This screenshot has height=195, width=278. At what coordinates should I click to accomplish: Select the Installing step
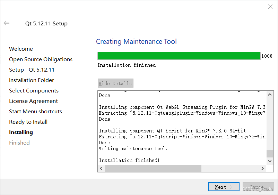[x=21, y=132]
